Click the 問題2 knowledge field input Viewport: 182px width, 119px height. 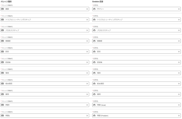pyautogui.click(x=45, y=116)
